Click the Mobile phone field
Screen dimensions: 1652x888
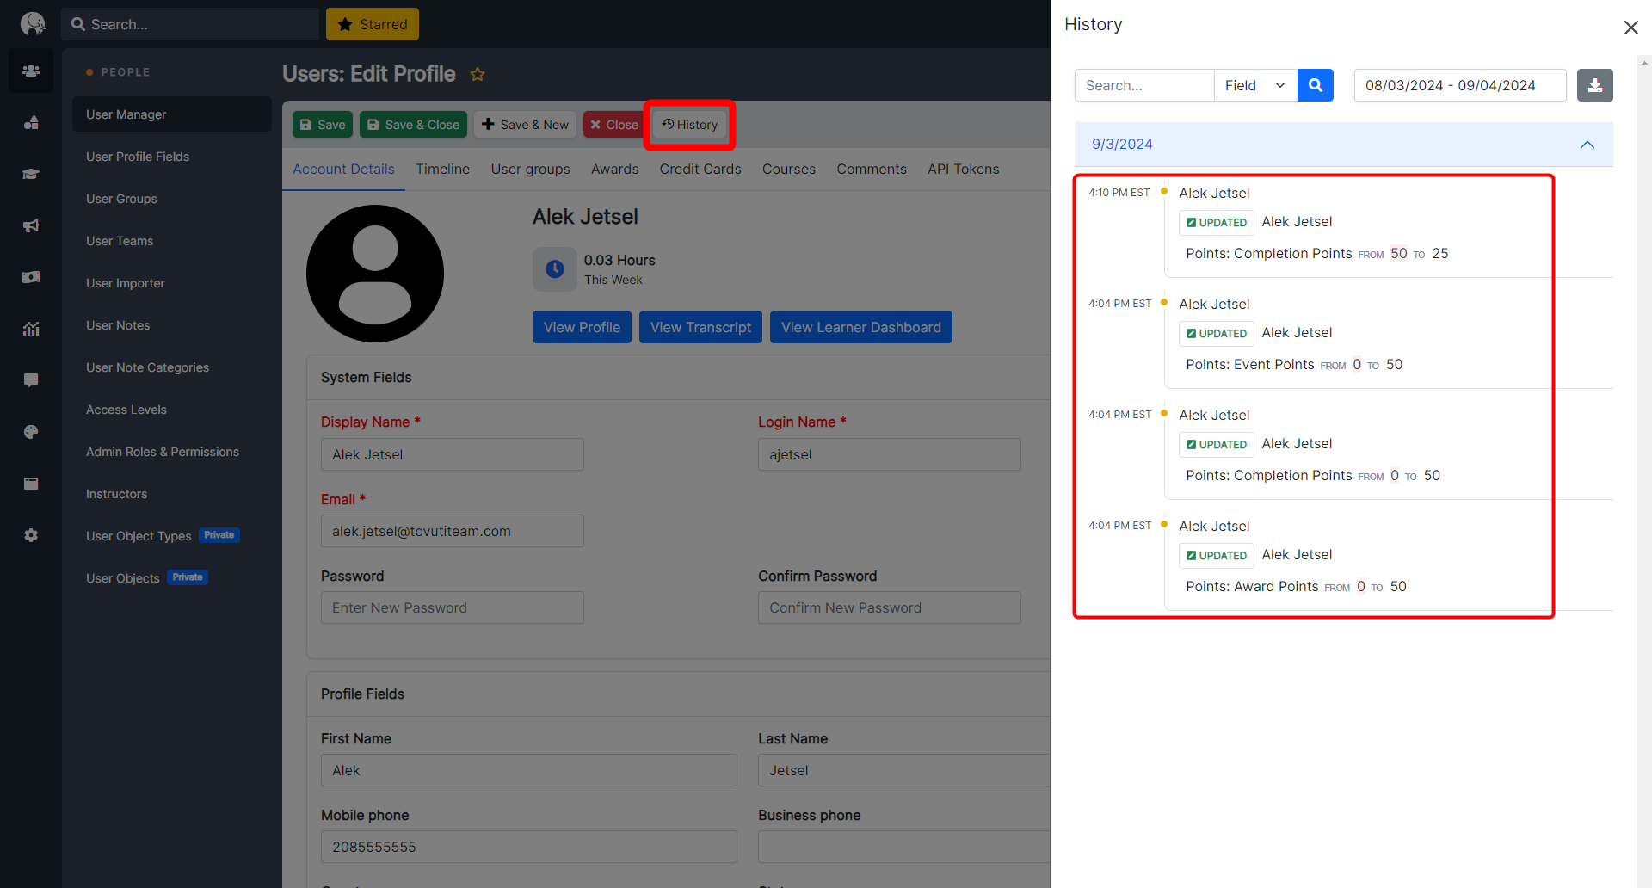[x=529, y=847]
